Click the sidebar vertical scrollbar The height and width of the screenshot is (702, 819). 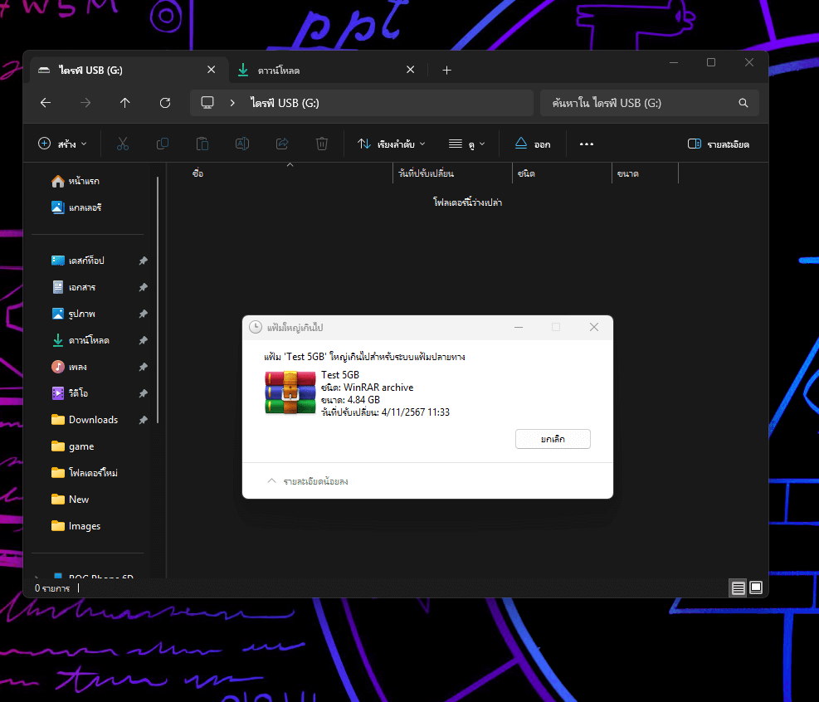[x=158, y=300]
